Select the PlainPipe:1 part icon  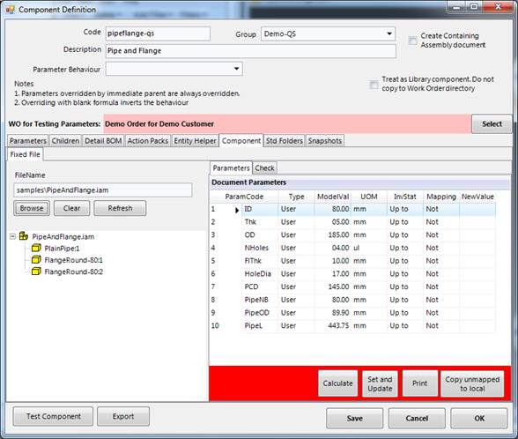[36, 248]
